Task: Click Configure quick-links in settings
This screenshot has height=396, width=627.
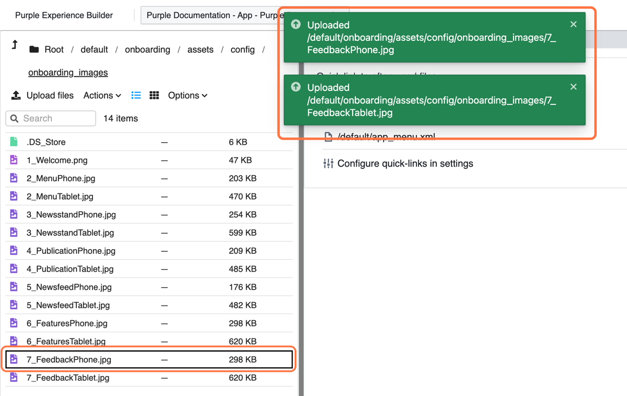Action: (x=405, y=164)
